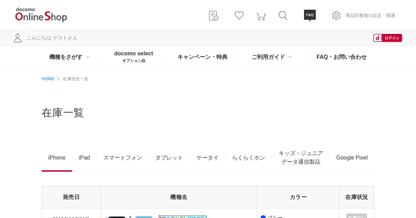The image size is (416, 218).
Task: Click こんにちは ゲストさん greeting text
Action: point(52,38)
